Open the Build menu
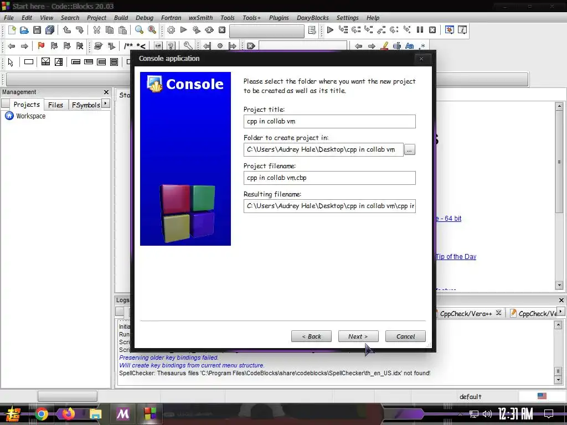 pyautogui.click(x=121, y=18)
